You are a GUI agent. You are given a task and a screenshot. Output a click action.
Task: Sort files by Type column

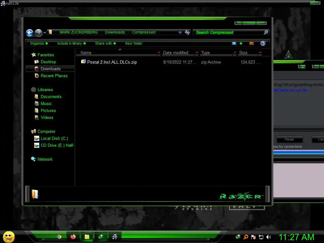click(x=216, y=53)
